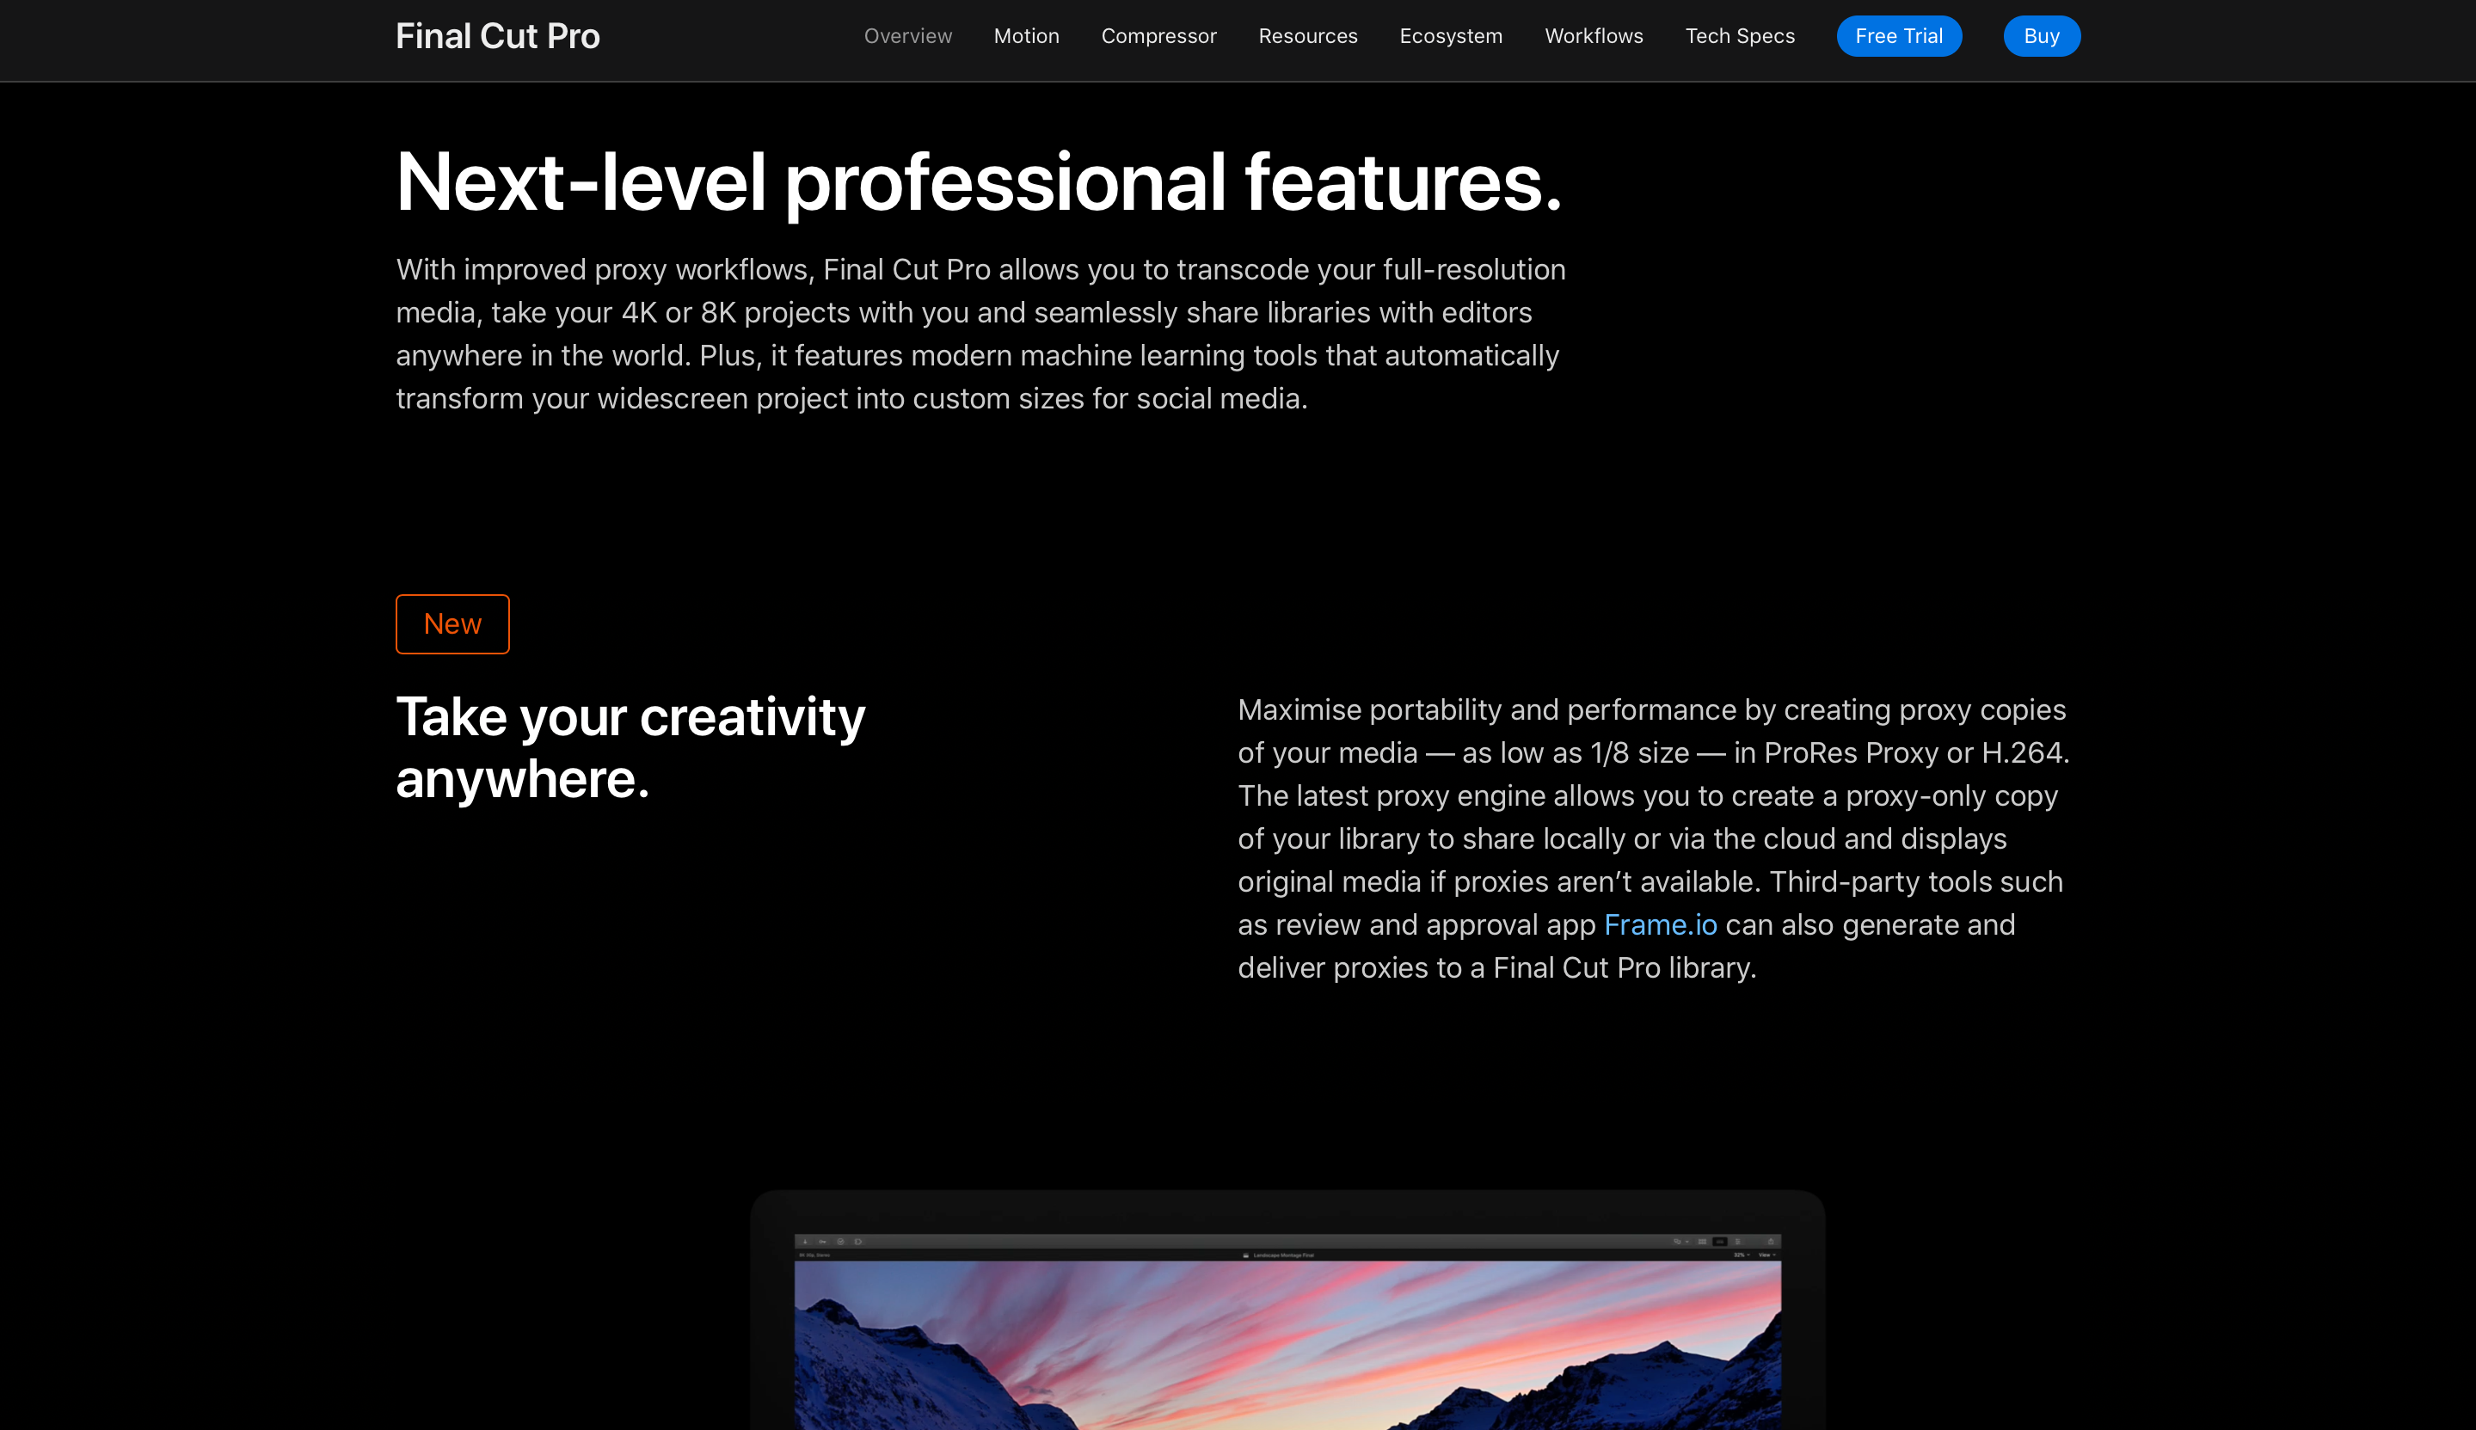Click the Buy button
Image resolution: width=2476 pixels, height=1430 pixels.
tap(2040, 36)
